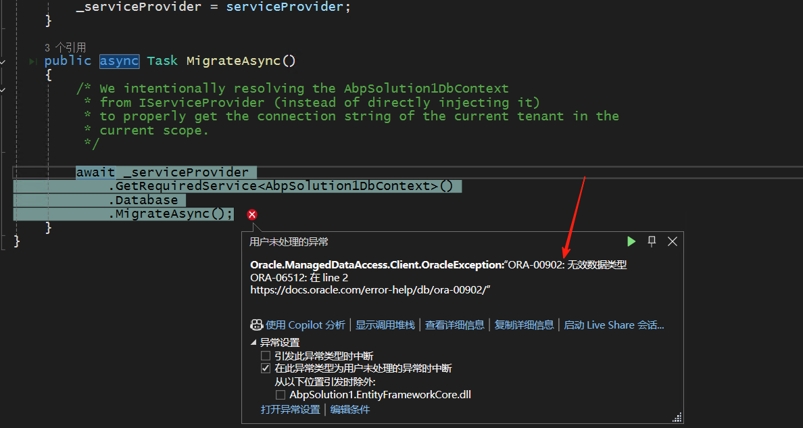Click the MigrateAsync() method name declaration

pyautogui.click(x=241, y=61)
